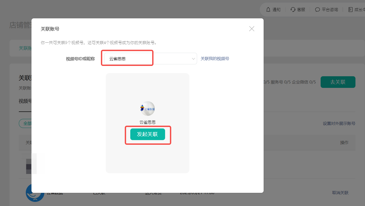Click the 云雀数据 blue bird avatar
The height and width of the screenshot is (206, 365).
tap(35, 193)
